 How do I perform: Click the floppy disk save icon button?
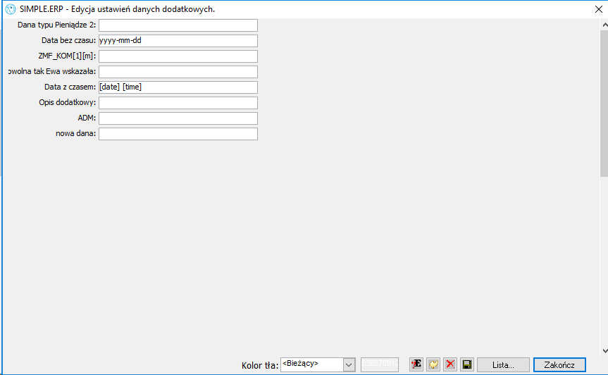(x=467, y=364)
